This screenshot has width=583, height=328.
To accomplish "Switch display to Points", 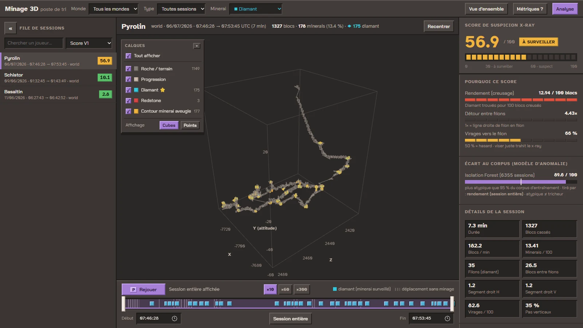I will pyautogui.click(x=190, y=125).
